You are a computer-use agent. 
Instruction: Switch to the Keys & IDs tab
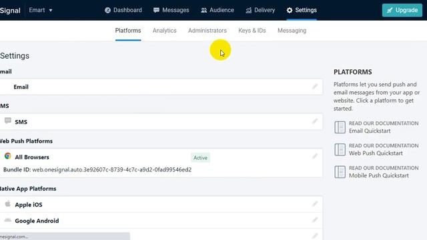coord(252,31)
